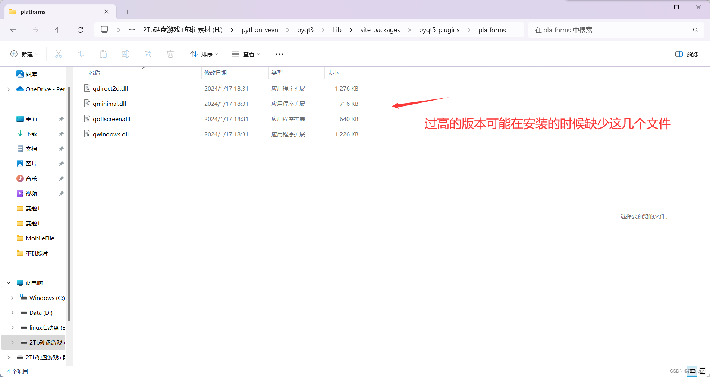Open MobileFile folder in sidebar
710x377 pixels.
[36, 238]
